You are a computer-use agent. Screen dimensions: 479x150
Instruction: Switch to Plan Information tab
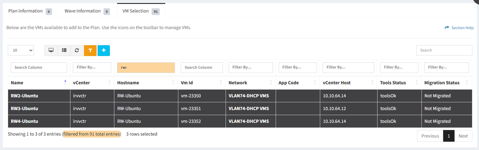[25, 11]
